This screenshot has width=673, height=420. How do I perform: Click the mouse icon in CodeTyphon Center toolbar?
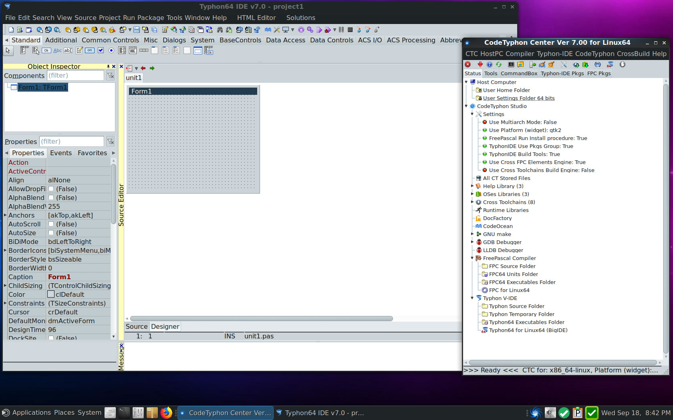(x=622, y=64)
